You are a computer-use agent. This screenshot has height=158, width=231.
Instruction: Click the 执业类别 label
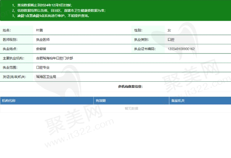141,40
